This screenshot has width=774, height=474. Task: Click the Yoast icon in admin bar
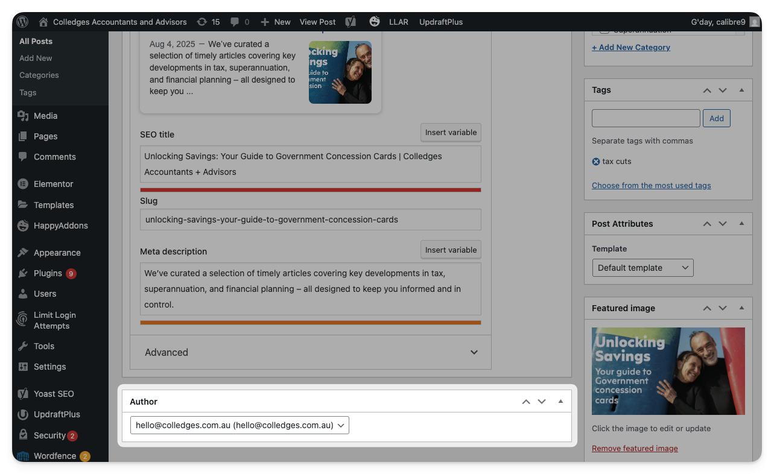coord(351,22)
